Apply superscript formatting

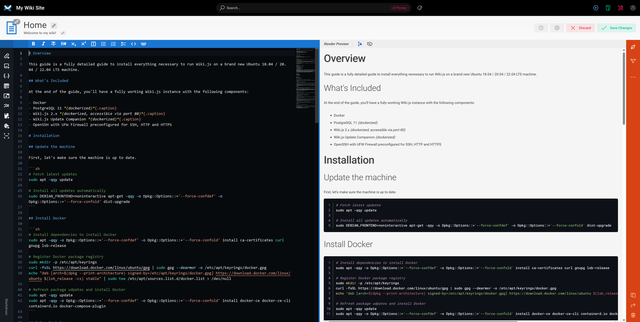point(83,44)
